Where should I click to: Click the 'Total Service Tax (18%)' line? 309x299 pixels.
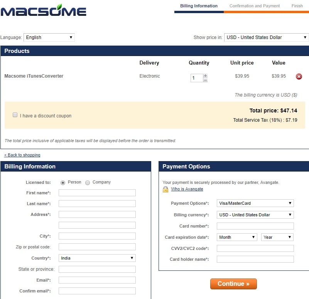click(x=265, y=120)
